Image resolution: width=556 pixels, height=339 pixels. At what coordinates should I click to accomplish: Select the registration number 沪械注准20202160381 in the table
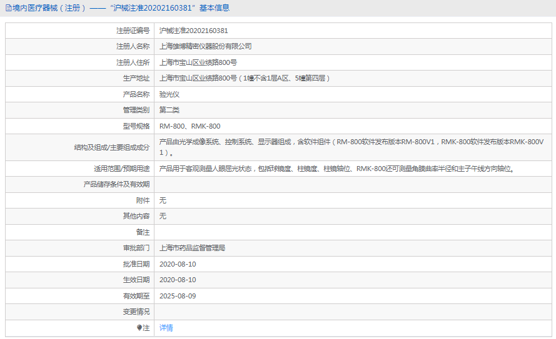point(193,30)
